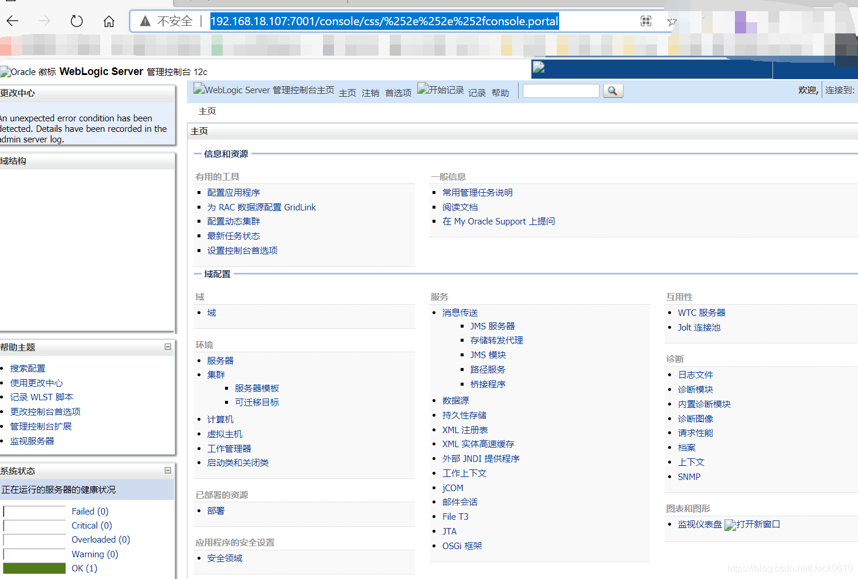Open the 域 link under 域配置
The image size is (858, 579).
pyautogui.click(x=212, y=312)
